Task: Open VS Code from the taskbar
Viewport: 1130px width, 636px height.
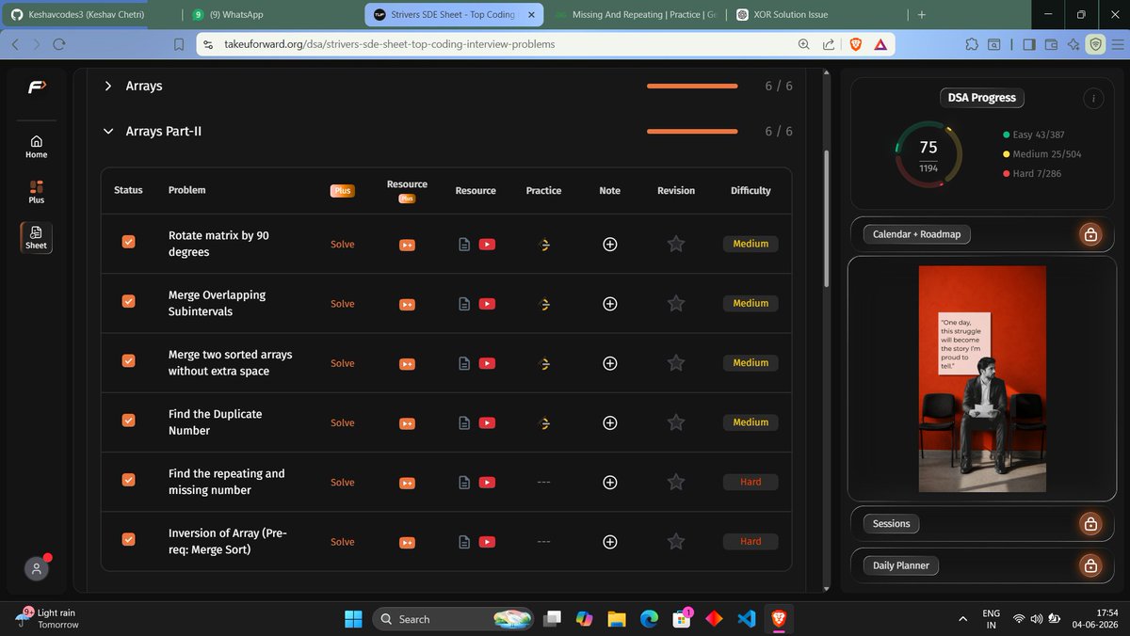Action: tap(747, 618)
